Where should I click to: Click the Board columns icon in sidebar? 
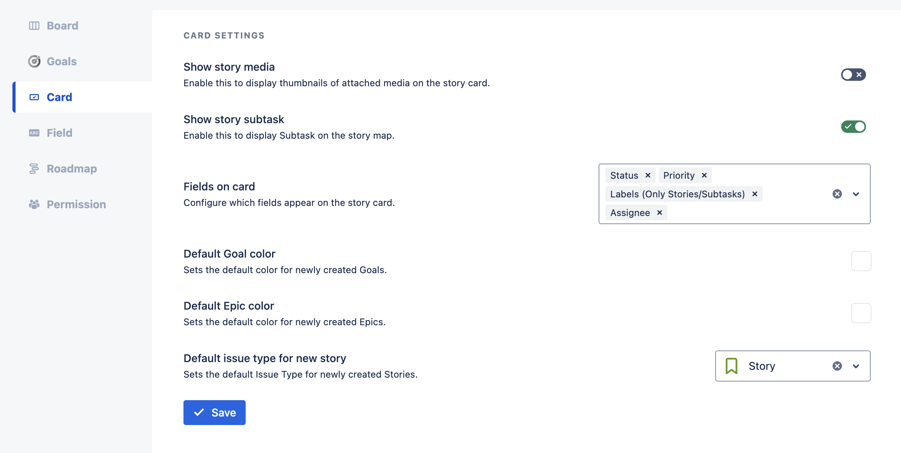click(x=34, y=26)
